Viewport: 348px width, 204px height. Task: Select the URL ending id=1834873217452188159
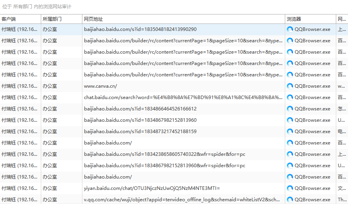(140, 132)
